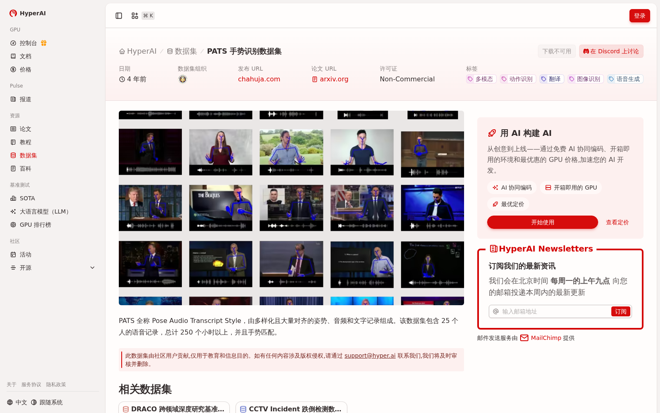Select 数据集 in the sidebar

[x=53, y=155]
